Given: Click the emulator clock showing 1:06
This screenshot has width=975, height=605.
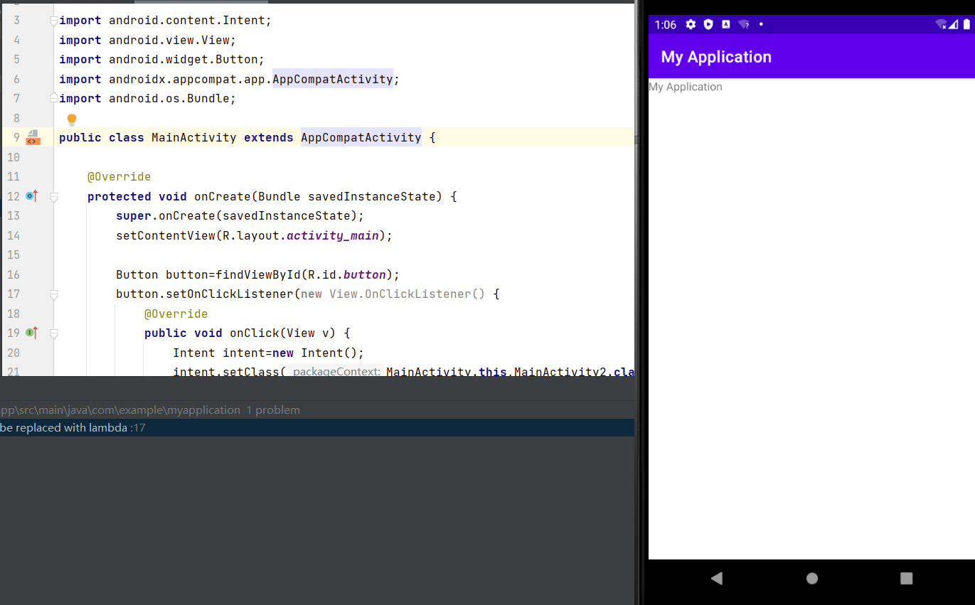Looking at the screenshot, I should (x=665, y=25).
